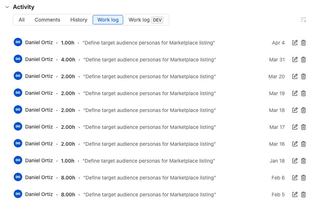Click Daniel Ortiz name on Feb 5 row

(39, 194)
